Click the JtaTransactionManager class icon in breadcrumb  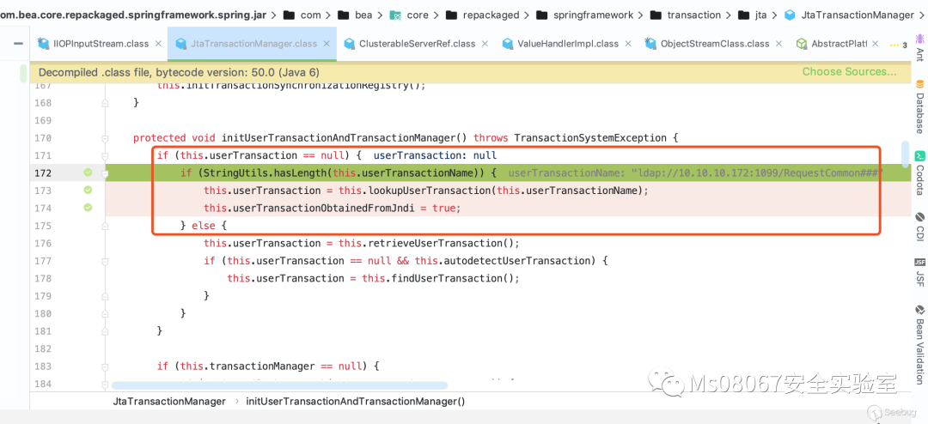790,15
